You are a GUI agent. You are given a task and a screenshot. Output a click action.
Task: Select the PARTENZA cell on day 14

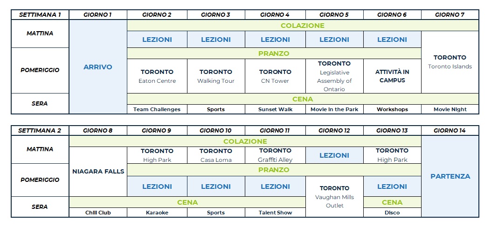(x=450, y=176)
